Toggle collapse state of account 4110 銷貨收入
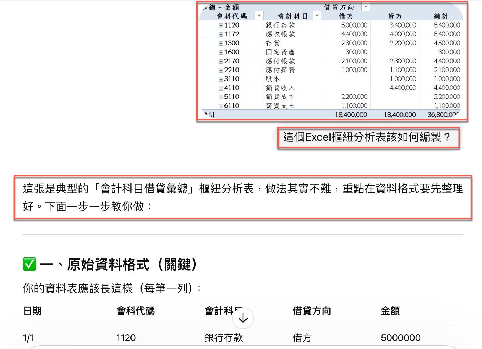The width and height of the screenshot is (482, 349). [x=220, y=87]
